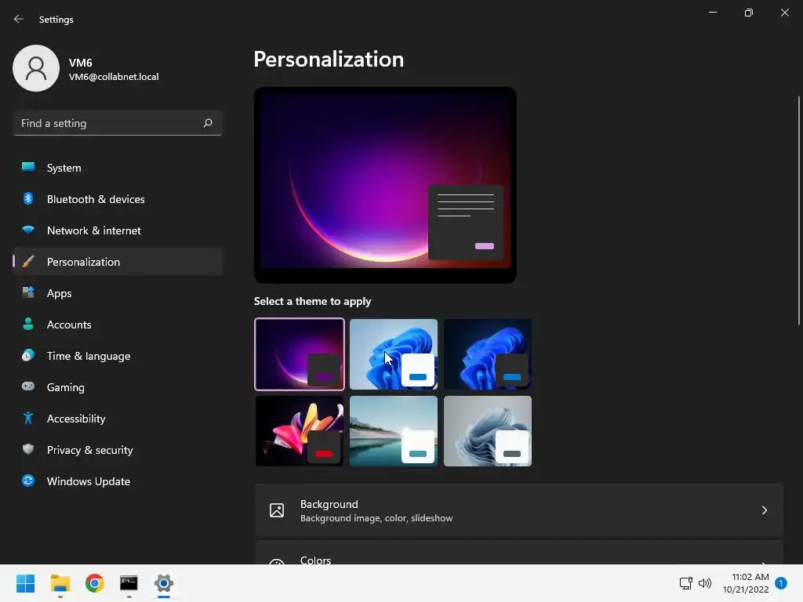This screenshot has height=602, width=803.
Task: Click the 11:02 AM clock
Action: point(750,577)
